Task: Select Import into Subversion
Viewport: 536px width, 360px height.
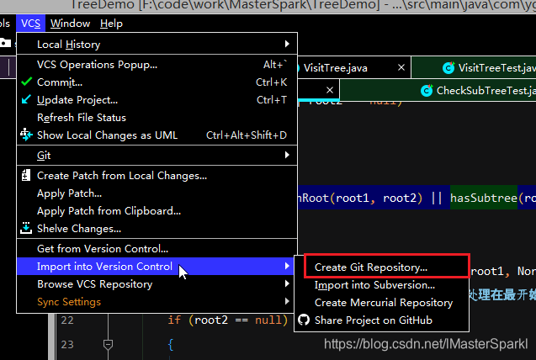Action: click(x=381, y=285)
